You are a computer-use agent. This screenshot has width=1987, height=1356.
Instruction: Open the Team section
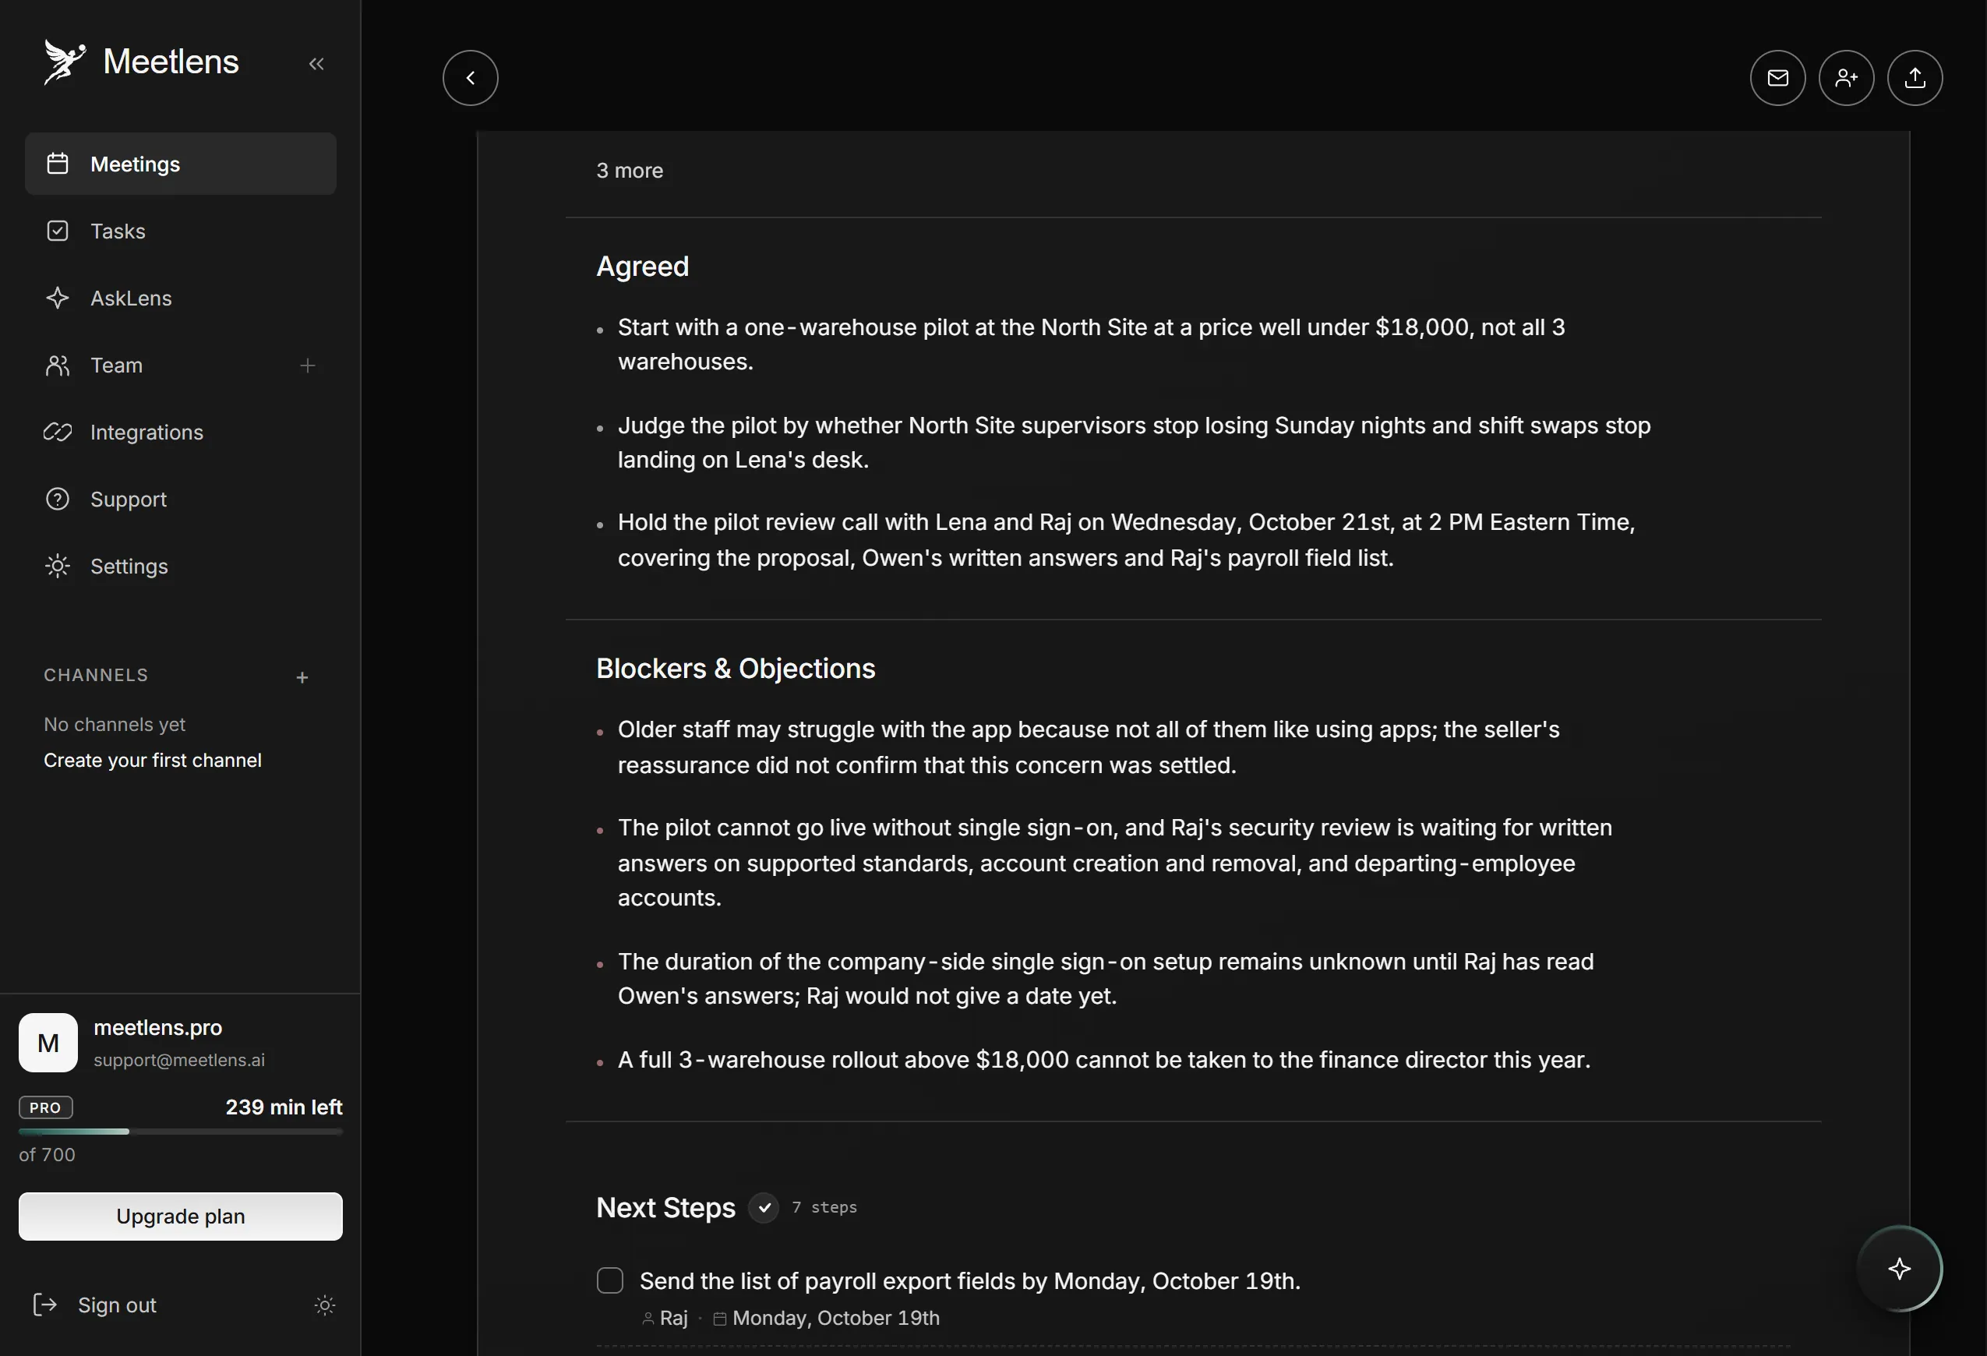pos(116,365)
